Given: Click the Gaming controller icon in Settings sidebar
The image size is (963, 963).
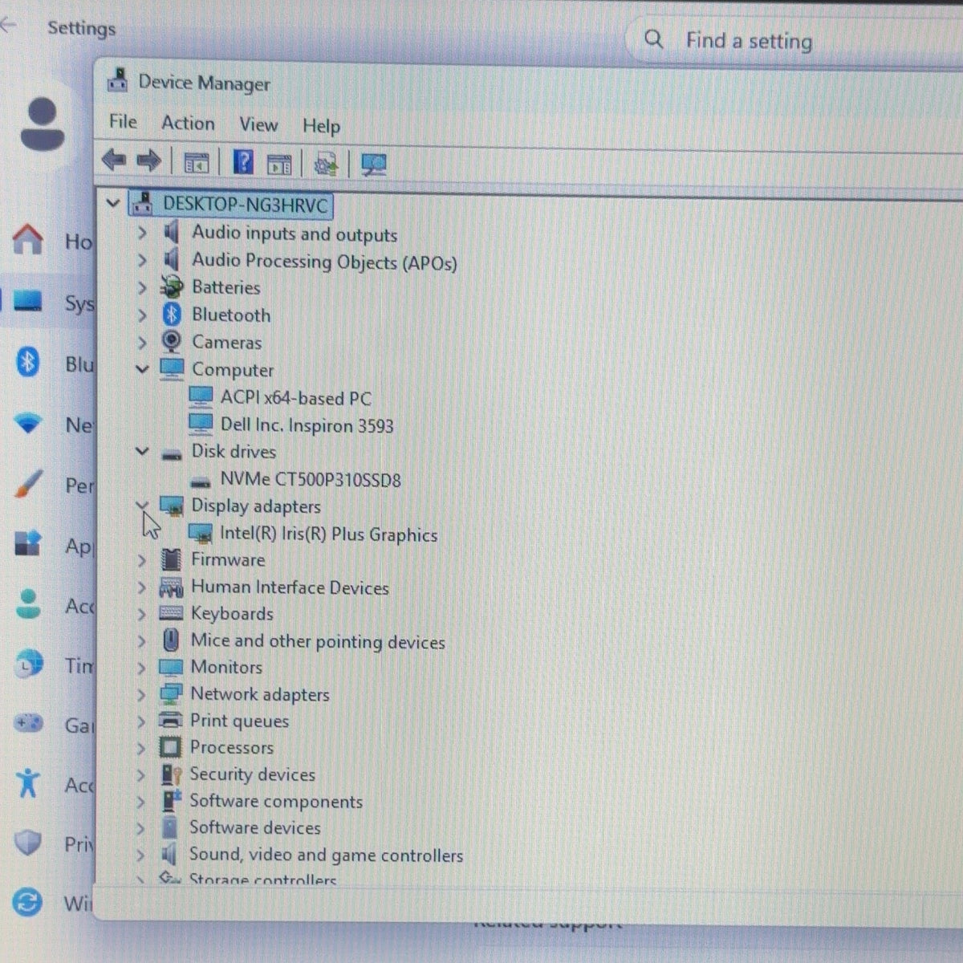Looking at the screenshot, I should (29, 724).
